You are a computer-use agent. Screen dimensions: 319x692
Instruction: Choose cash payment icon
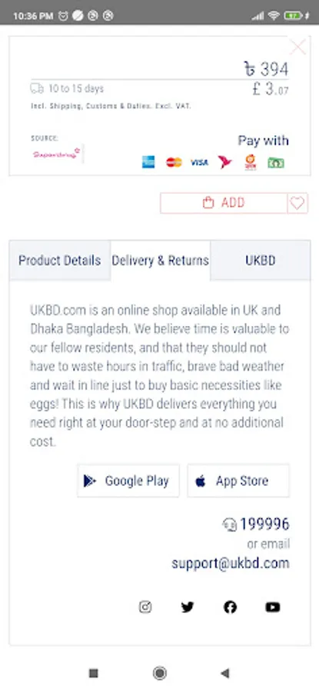click(x=276, y=163)
